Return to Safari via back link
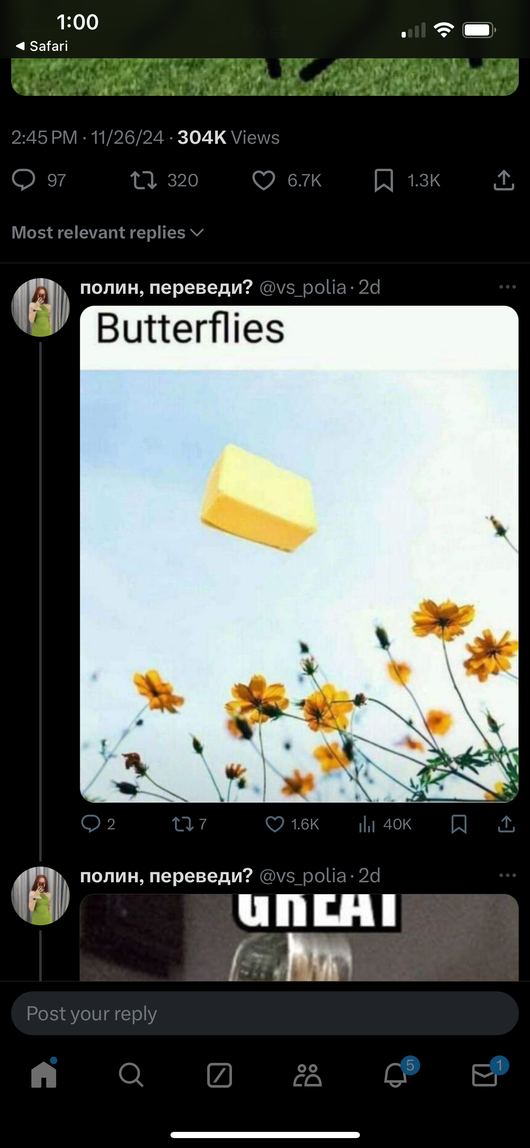Screen dimensions: 530x1148 (x=42, y=46)
